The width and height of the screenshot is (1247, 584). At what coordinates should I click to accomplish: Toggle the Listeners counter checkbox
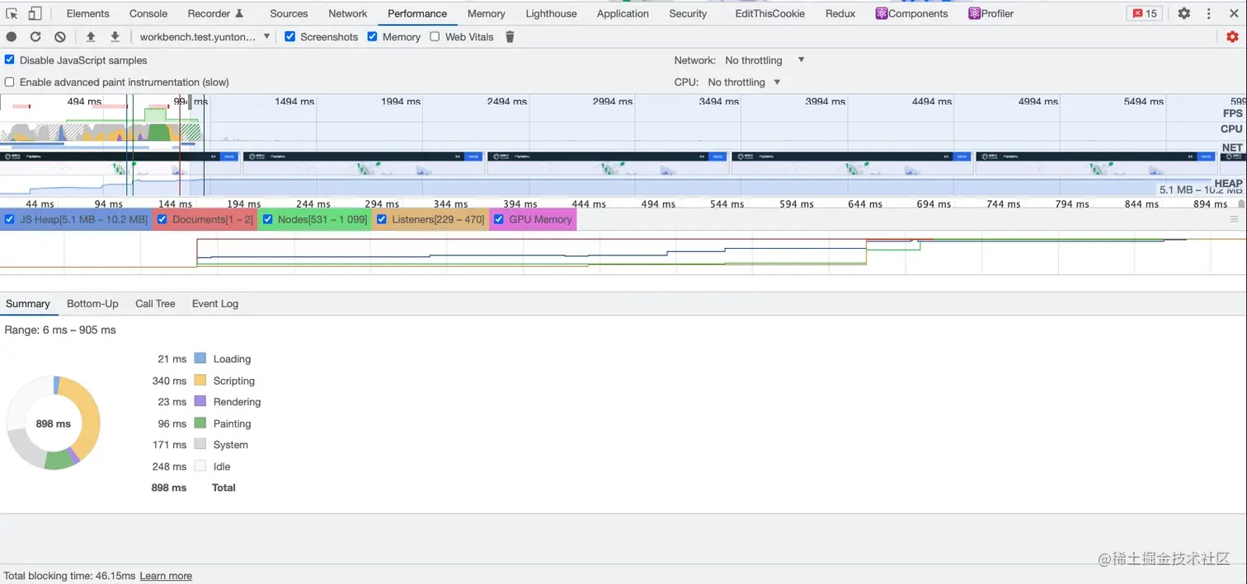[382, 220]
